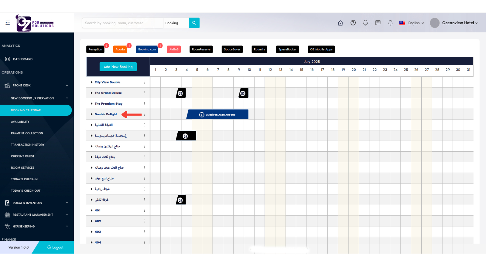Image resolution: width=486 pixels, height=273 pixels.
Task: Open the messages chat icon
Action: click(378, 23)
